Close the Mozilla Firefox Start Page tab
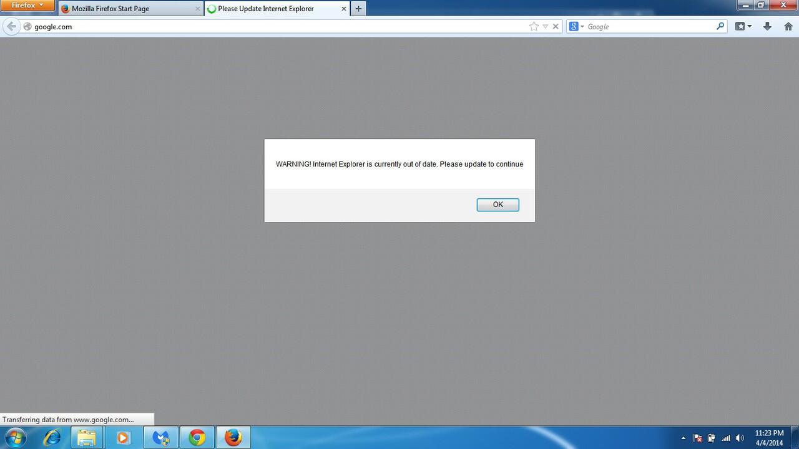The height and width of the screenshot is (449, 799). coord(198,9)
